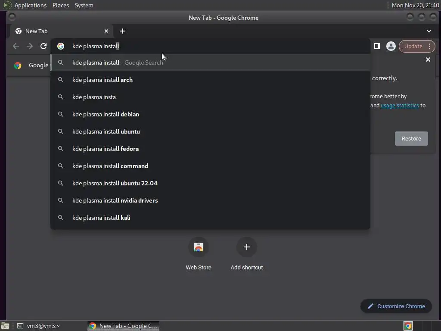Reload the current Chrome page

click(x=43, y=46)
